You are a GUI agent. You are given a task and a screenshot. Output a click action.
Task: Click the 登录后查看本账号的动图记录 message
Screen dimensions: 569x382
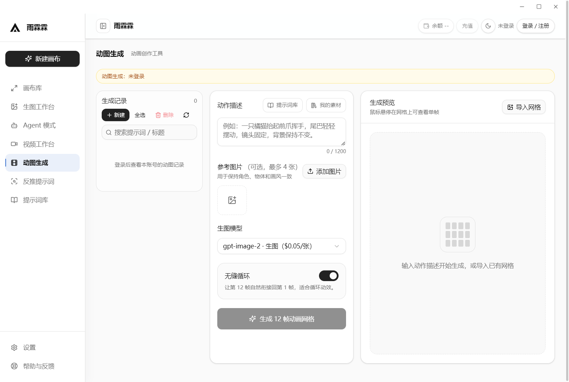pos(149,165)
